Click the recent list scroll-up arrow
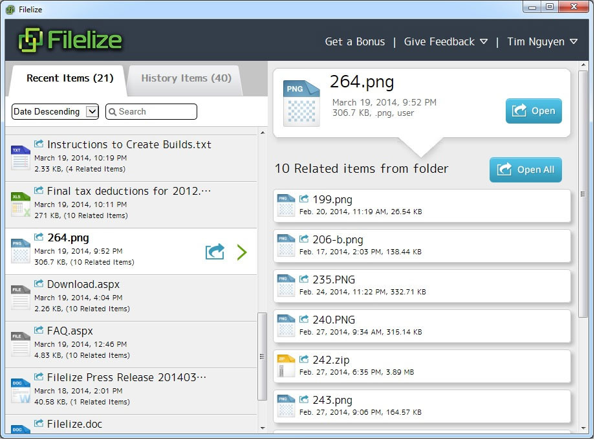 pyautogui.click(x=263, y=133)
